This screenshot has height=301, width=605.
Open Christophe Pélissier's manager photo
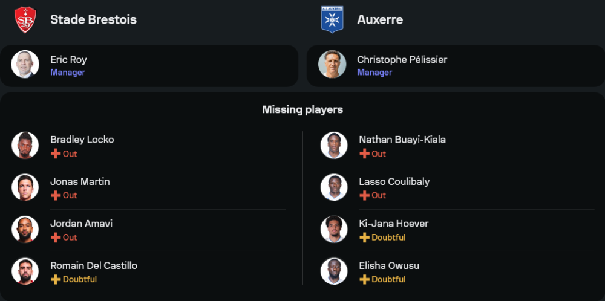click(x=332, y=64)
